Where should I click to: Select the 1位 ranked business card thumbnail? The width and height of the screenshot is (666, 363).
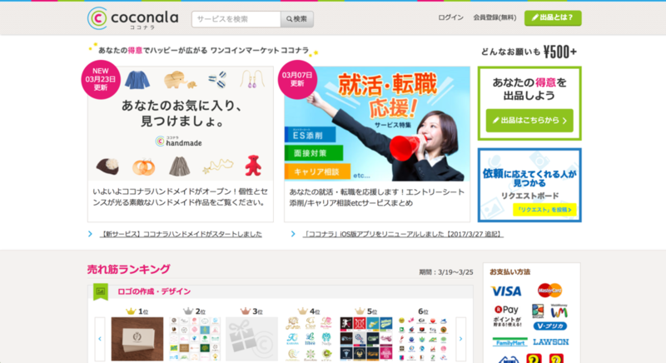137,339
